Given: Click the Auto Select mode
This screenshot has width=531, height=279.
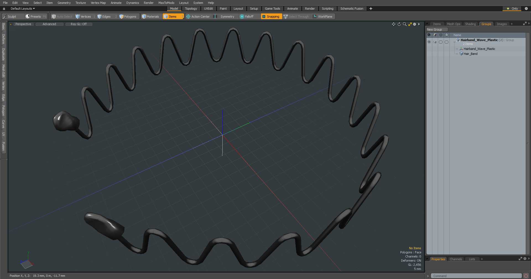Looking at the screenshot, I should 62,17.
